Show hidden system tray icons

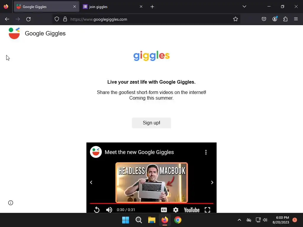click(x=239, y=220)
